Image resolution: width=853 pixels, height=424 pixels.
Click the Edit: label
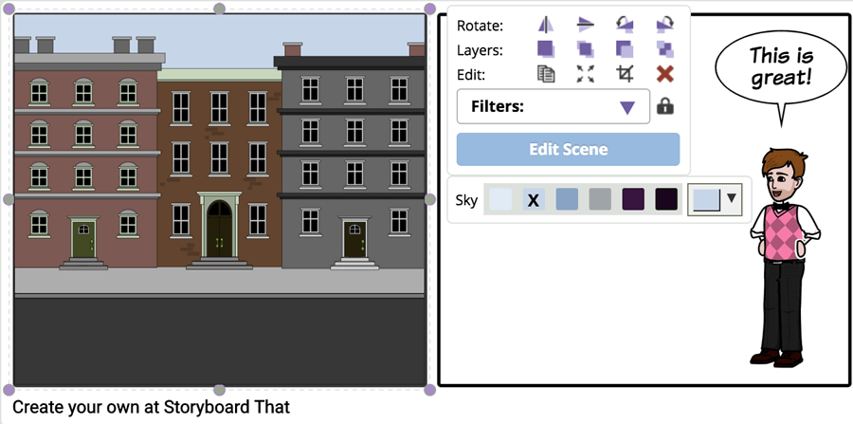tap(470, 75)
